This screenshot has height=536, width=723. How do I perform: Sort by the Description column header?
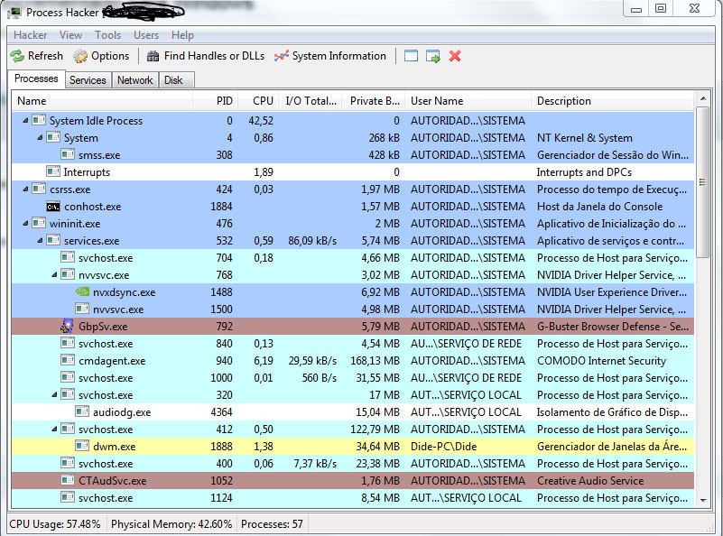coord(613,101)
